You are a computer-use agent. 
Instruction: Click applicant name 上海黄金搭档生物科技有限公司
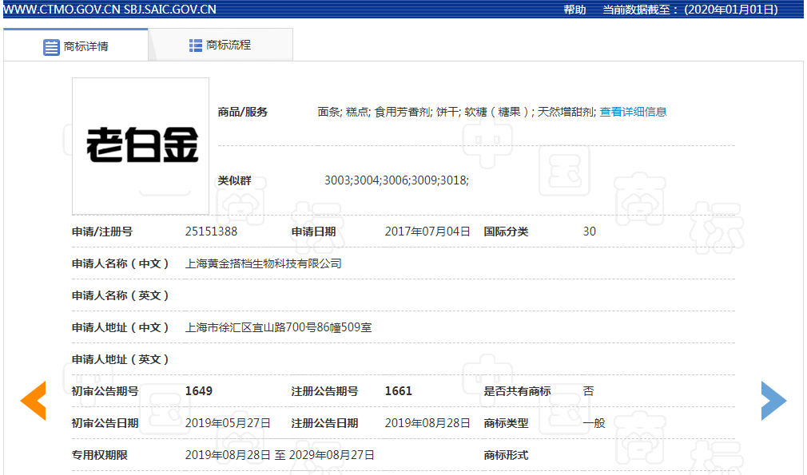pos(263,263)
